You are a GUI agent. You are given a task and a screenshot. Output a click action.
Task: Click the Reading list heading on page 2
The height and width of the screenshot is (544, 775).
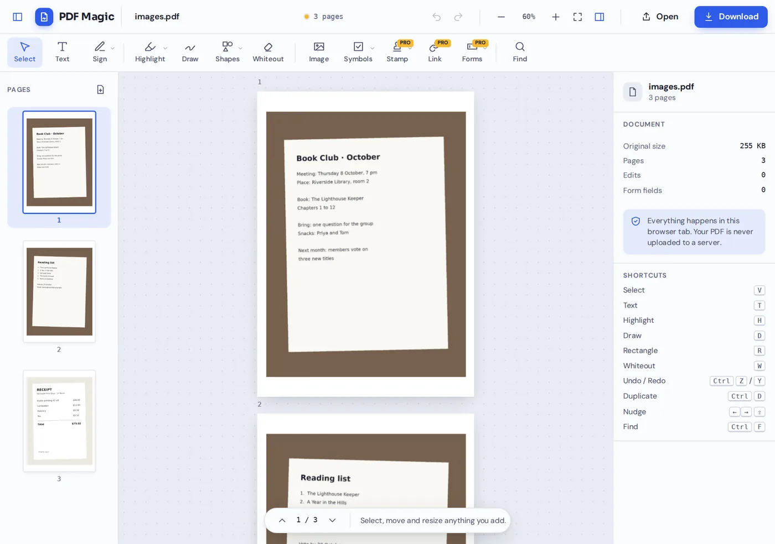pos(325,478)
